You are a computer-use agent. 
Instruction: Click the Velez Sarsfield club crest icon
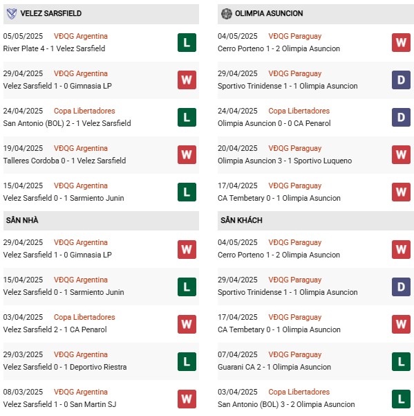point(11,14)
